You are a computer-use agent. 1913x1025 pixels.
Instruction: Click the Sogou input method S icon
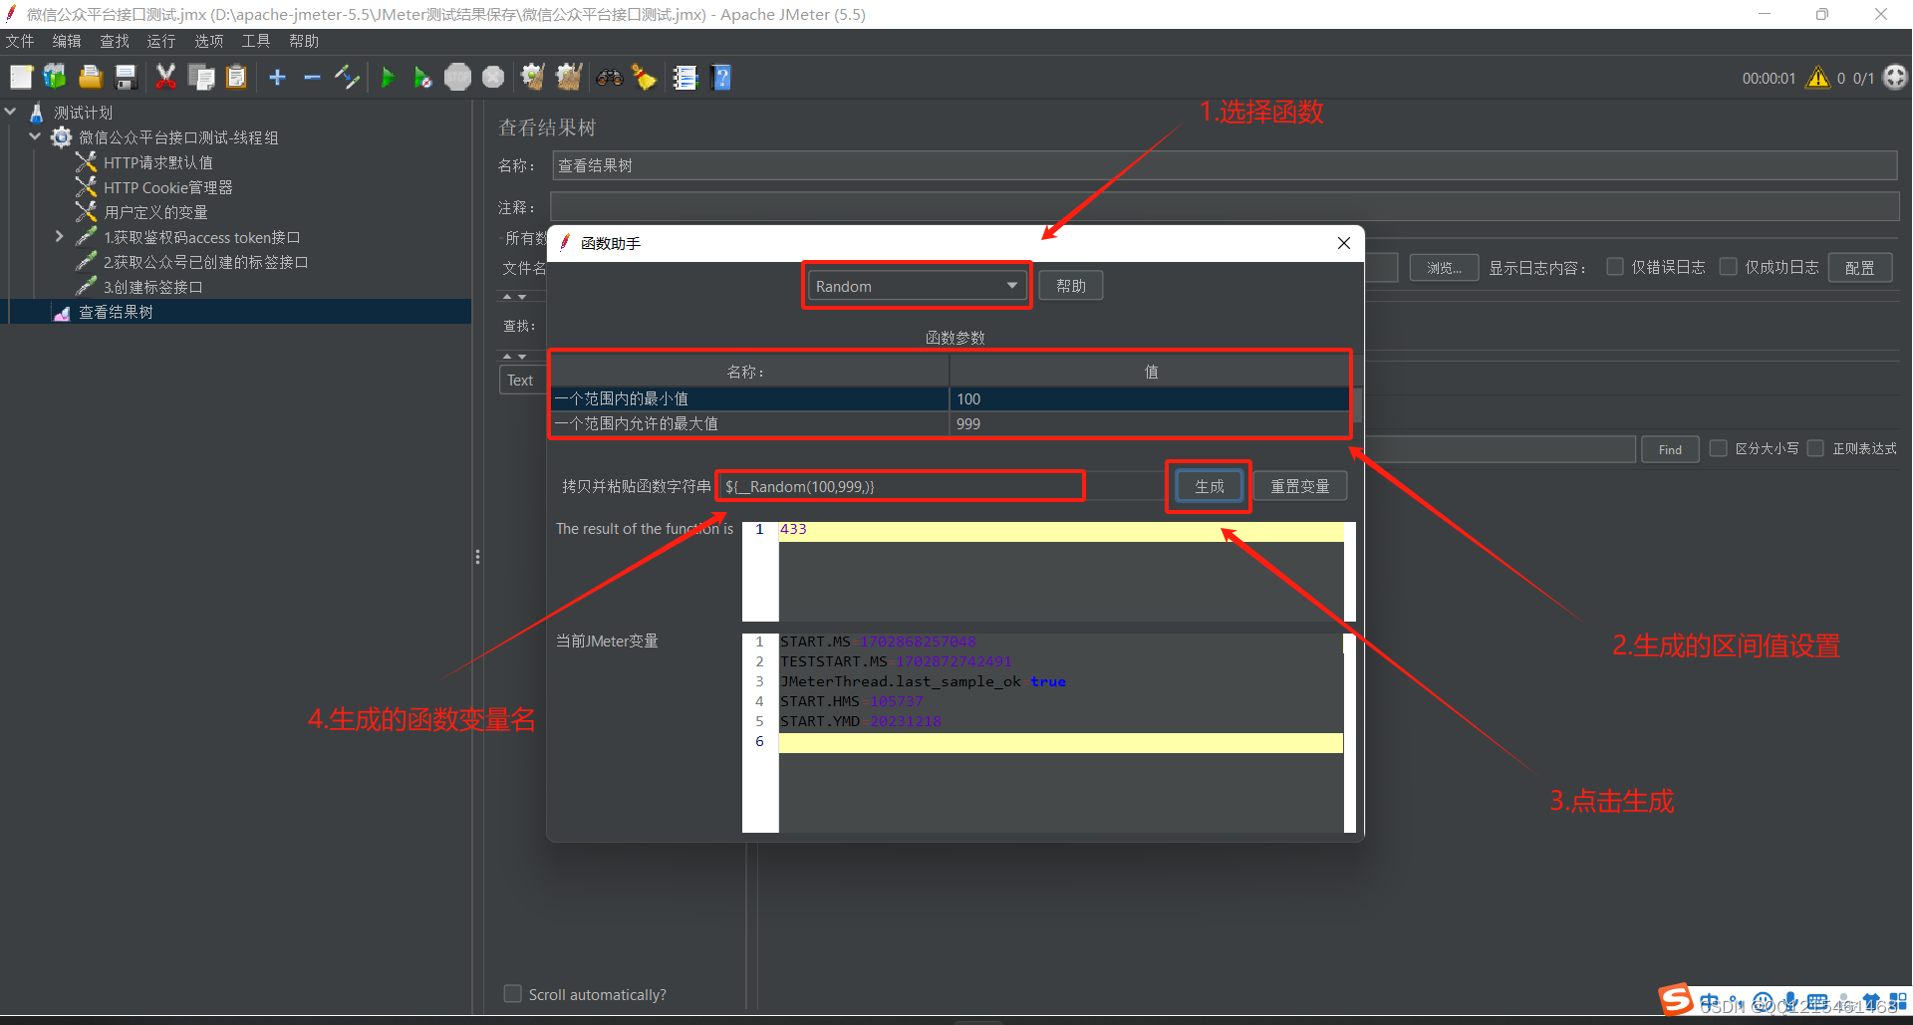pyautogui.click(x=1675, y=999)
